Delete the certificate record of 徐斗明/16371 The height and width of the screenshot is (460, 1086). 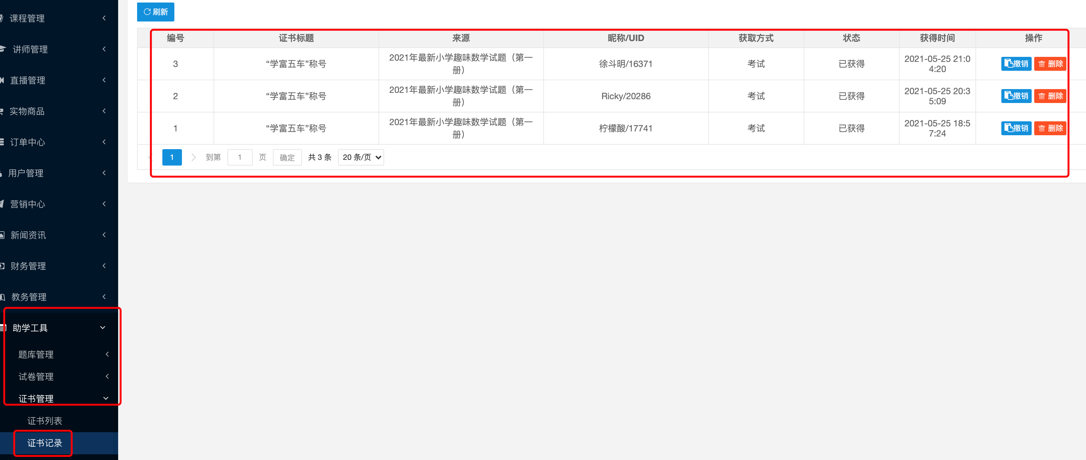pyautogui.click(x=1050, y=64)
